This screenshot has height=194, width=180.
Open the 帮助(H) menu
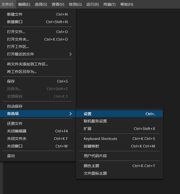pyautogui.click(x=127, y=4)
